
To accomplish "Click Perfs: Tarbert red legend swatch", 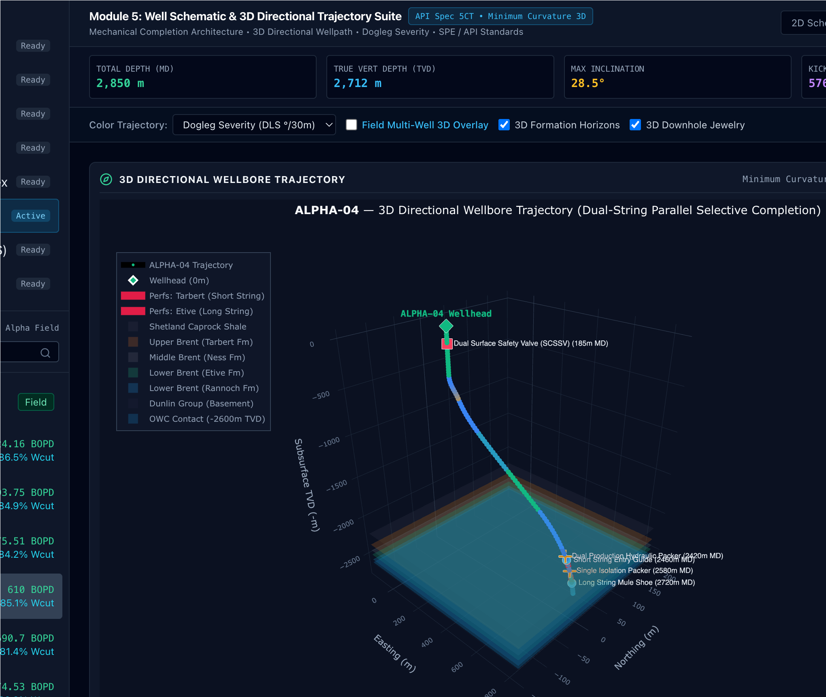I will pyautogui.click(x=133, y=296).
